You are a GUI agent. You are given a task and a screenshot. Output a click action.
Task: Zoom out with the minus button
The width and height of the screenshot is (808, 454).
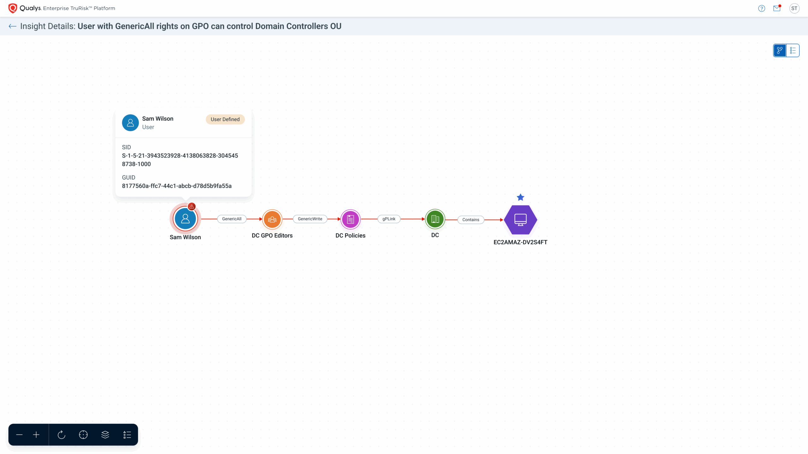[x=19, y=435]
